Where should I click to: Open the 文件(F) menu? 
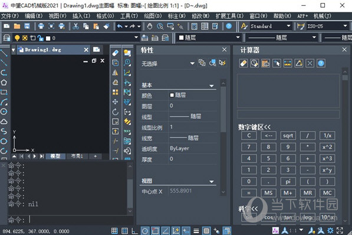click(x=10, y=16)
